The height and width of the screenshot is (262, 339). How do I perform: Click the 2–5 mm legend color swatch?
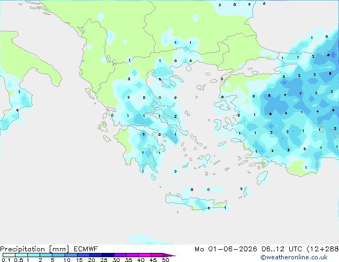(x=46, y=255)
